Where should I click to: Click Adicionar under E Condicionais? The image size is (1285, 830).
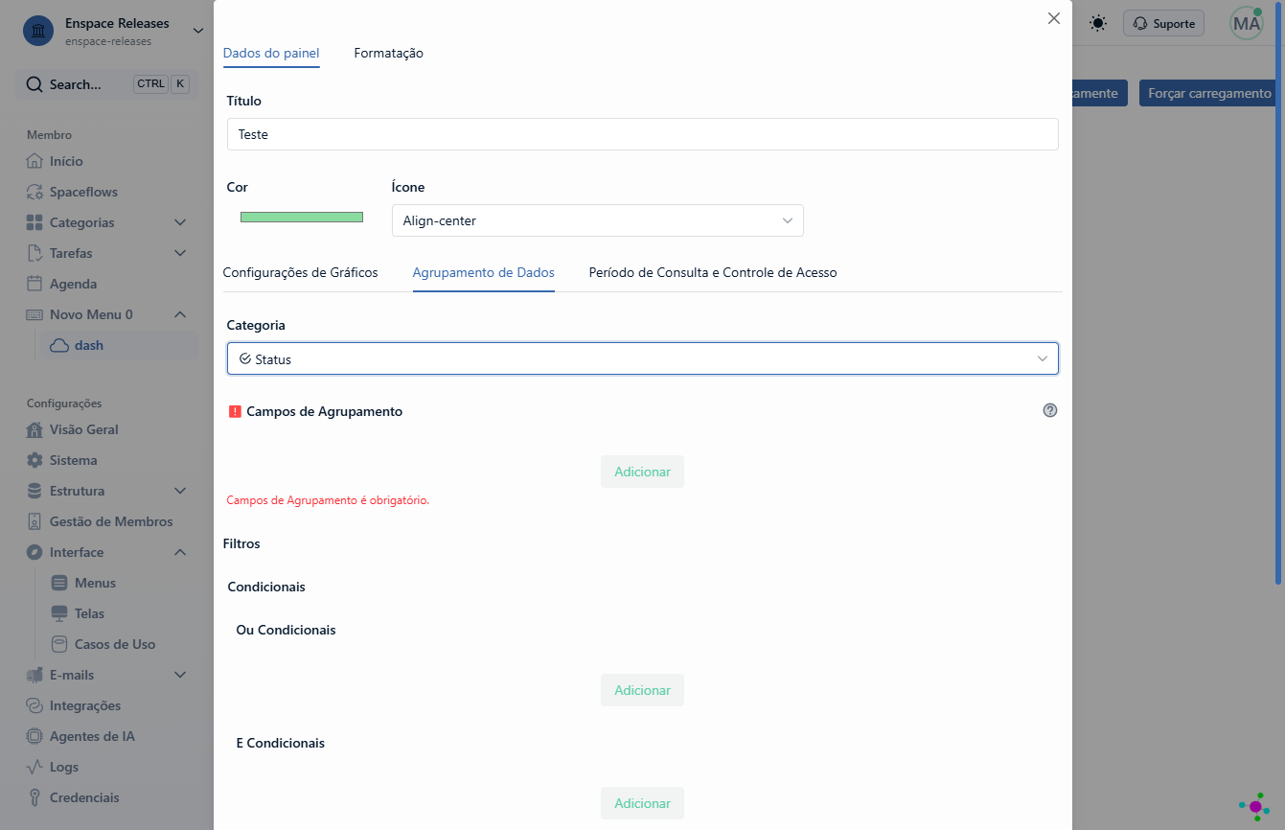642,803
